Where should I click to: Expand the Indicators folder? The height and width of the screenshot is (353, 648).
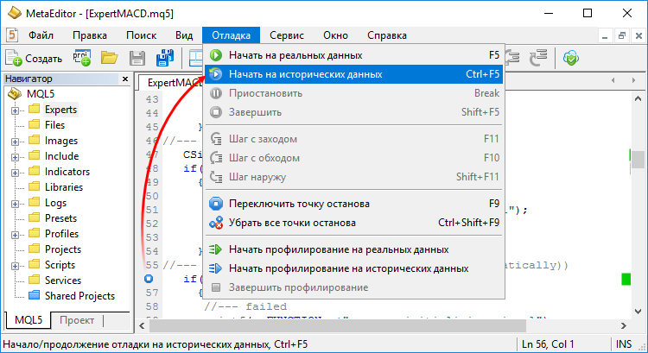click(15, 173)
